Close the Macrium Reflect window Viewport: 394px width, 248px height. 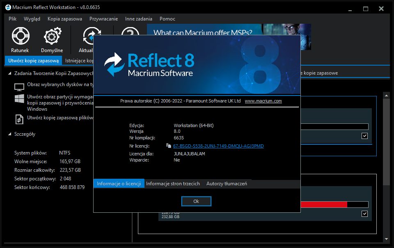pyautogui.click(x=381, y=9)
